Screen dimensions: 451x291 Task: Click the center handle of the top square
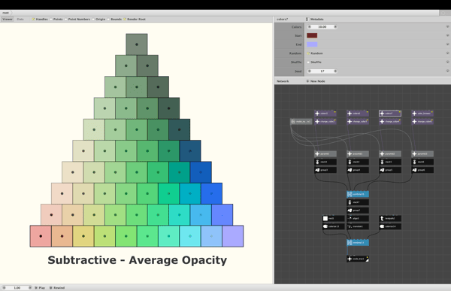(137, 44)
